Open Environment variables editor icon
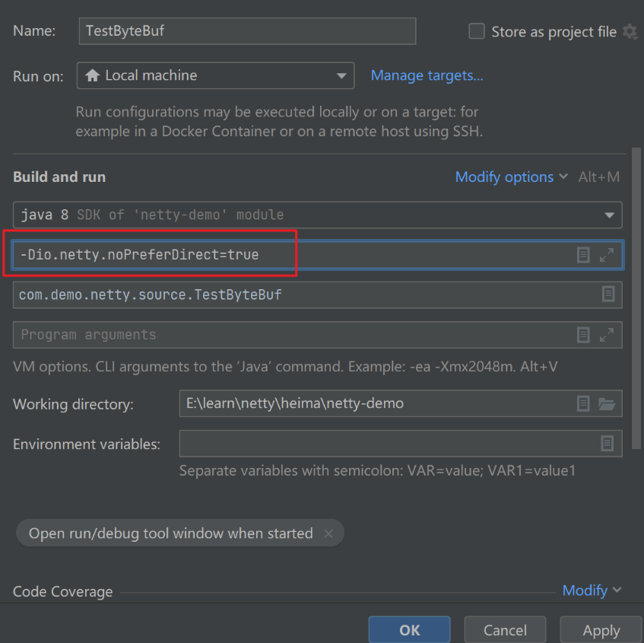644x643 pixels. click(608, 444)
